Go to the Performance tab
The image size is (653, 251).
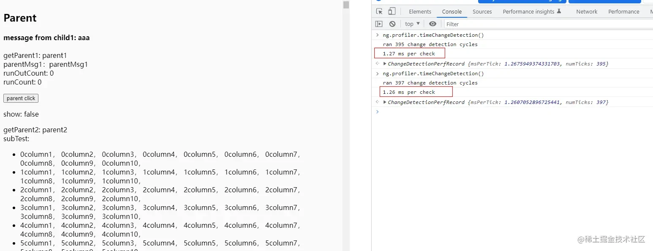[x=623, y=11]
